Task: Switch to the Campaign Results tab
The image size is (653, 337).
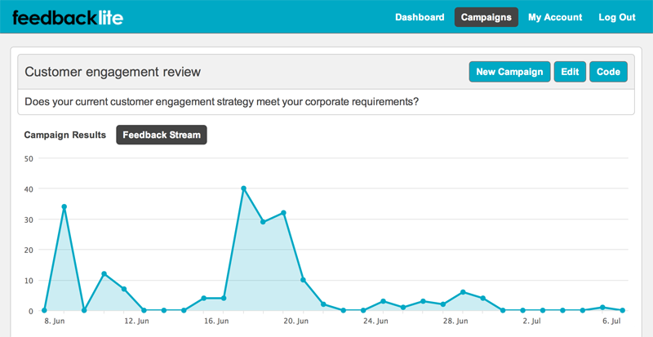Action: [65, 135]
